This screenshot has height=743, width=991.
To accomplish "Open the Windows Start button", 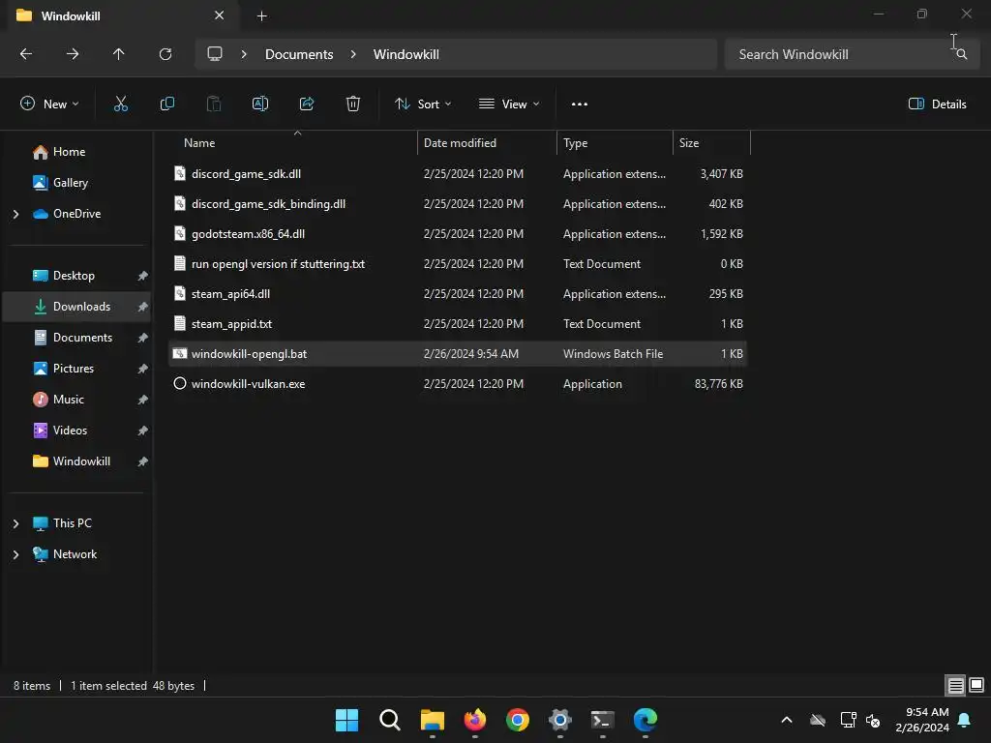I will coord(347,720).
